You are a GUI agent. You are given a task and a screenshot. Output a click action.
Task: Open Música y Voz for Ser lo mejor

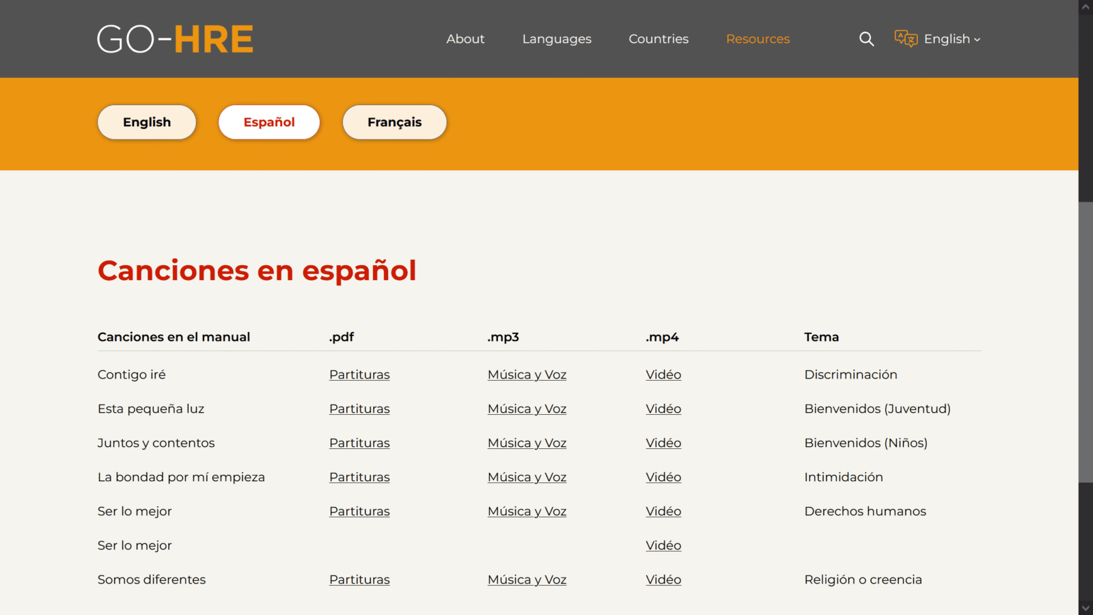(x=527, y=511)
